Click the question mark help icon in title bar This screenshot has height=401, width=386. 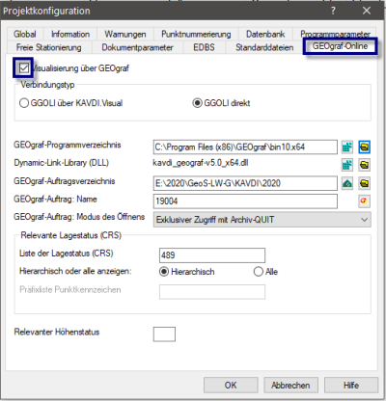[333, 11]
